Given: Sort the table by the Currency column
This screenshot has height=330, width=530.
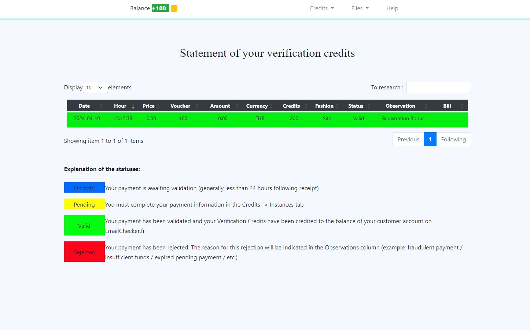Looking at the screenshot, I should point(258,106).
